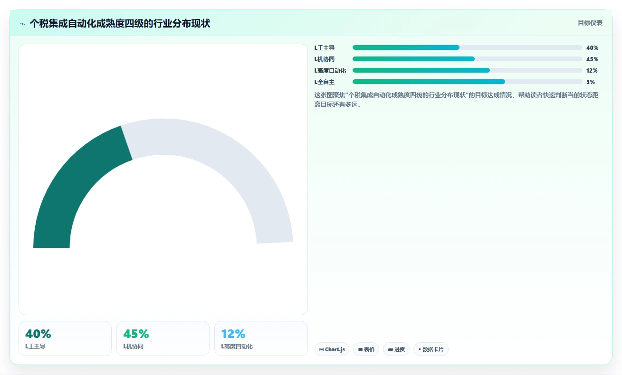Click the L高度自动化 progress bar

tap(468, 70)
